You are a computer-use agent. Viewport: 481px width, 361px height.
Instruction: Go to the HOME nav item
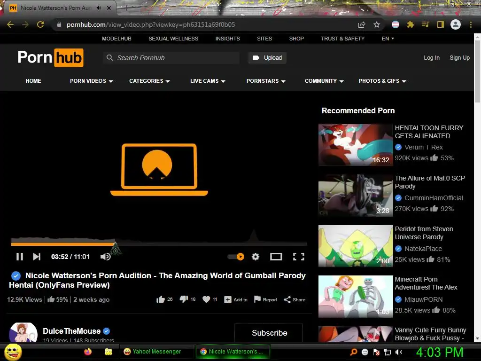33,81
